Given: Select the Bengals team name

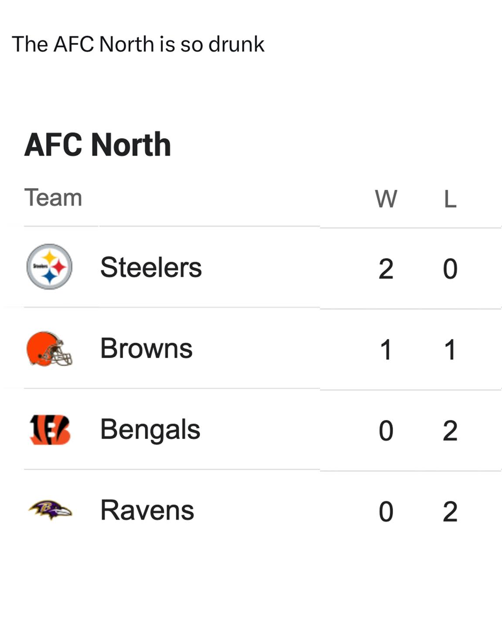Looking at the screenshot, I should tap(150, 430).
